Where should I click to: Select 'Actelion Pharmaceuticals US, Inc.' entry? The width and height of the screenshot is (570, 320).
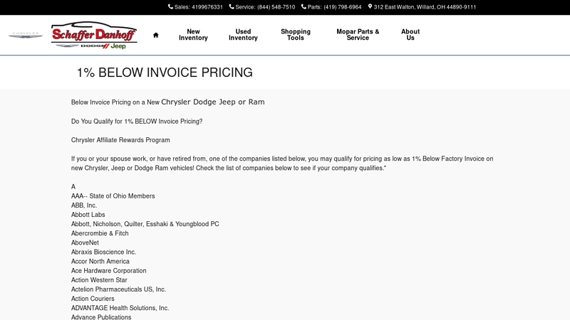pos(118,289)
